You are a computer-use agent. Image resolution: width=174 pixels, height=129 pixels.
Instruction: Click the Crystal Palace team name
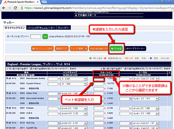(x=33, y=84)
